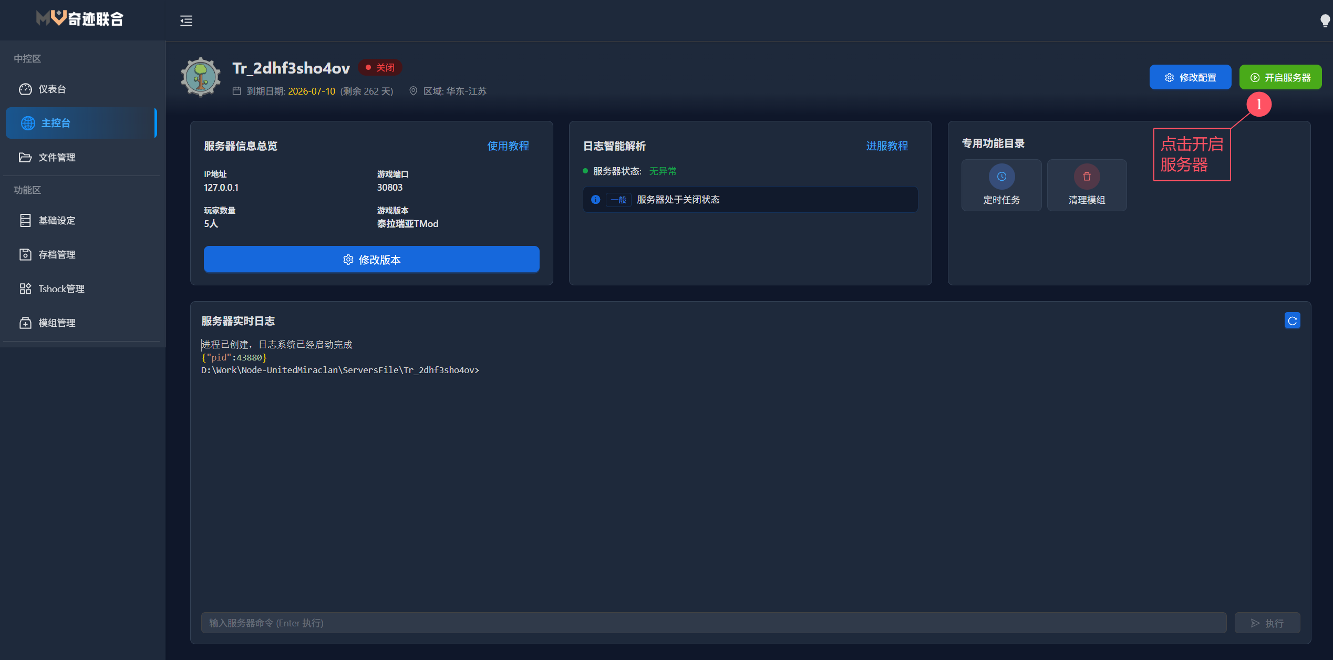Click the 修改配置 button
1333x660 pixels.
(1190, 77)
